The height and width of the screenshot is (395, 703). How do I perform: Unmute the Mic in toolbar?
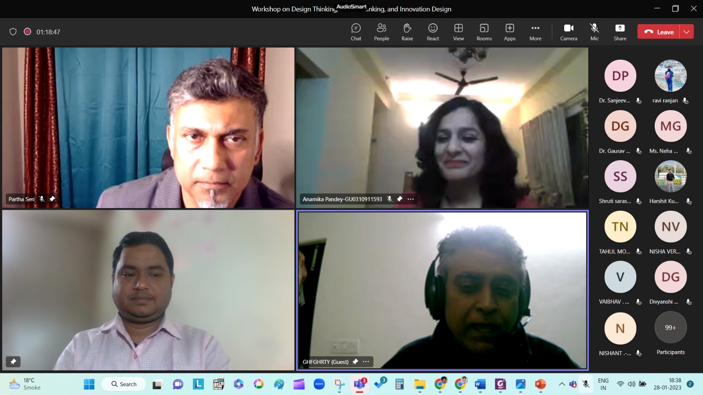click(594, 32)
